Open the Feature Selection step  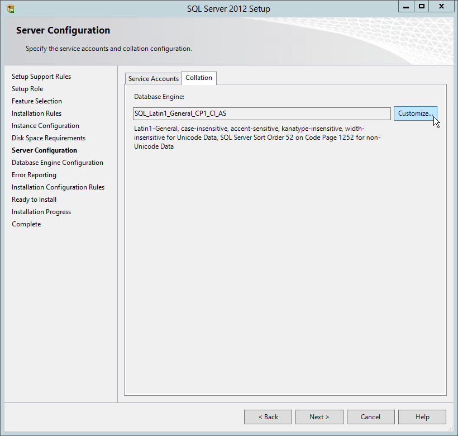36,101
